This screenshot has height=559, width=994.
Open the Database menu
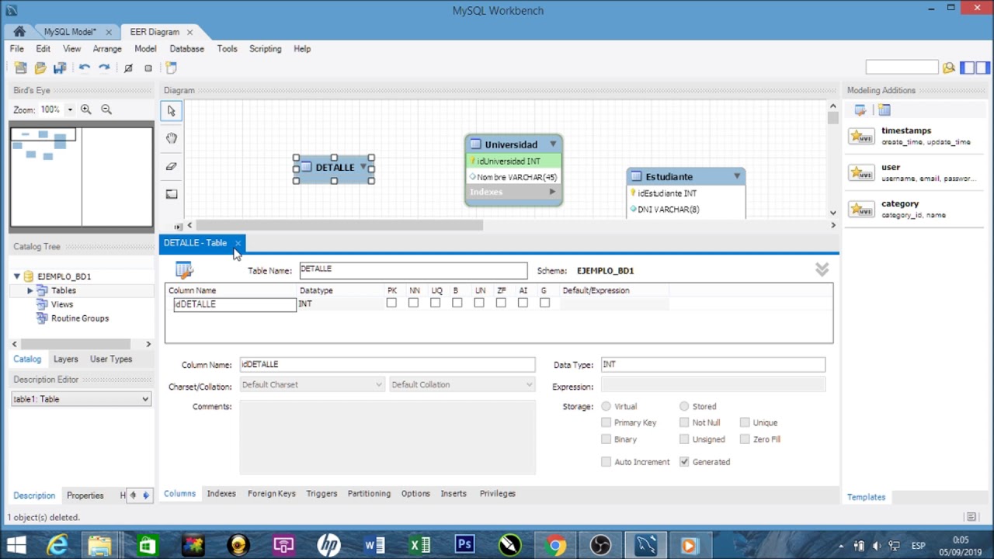[x=187, y=49]
